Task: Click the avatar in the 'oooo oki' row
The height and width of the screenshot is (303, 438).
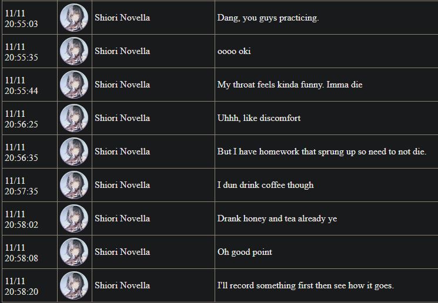Action: [x=74, y=51]
